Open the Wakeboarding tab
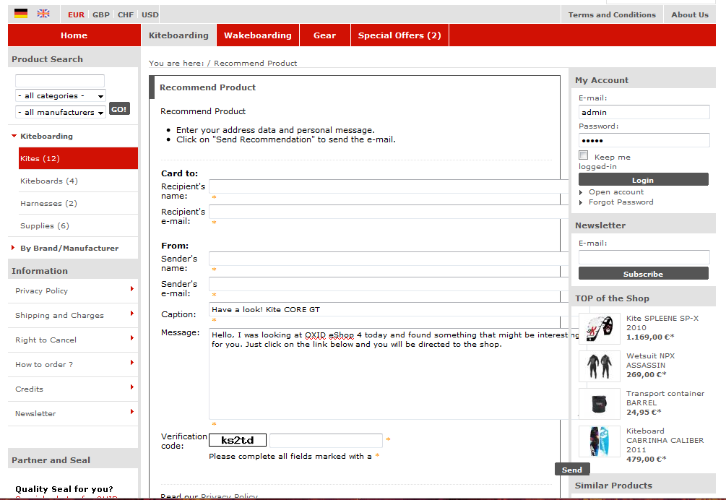The image size is (726, 500). (x=257, y=35)
